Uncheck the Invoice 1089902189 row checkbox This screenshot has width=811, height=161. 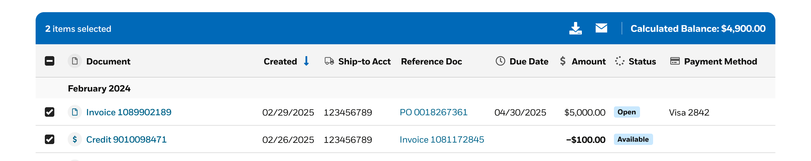pyautogui.click(x=50, y=112)
